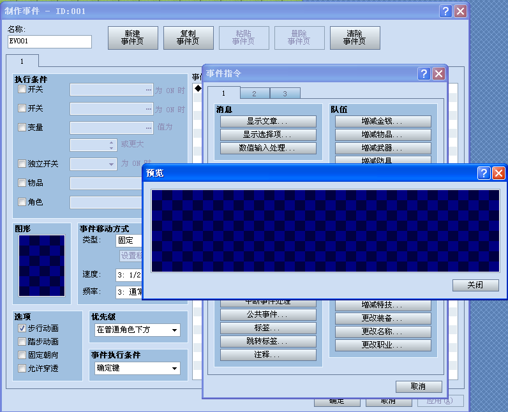Click the diamond marker in event list

coord(198,89)
